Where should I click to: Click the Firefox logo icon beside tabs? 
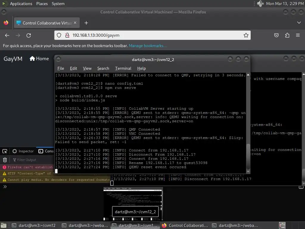click(6, 23)
